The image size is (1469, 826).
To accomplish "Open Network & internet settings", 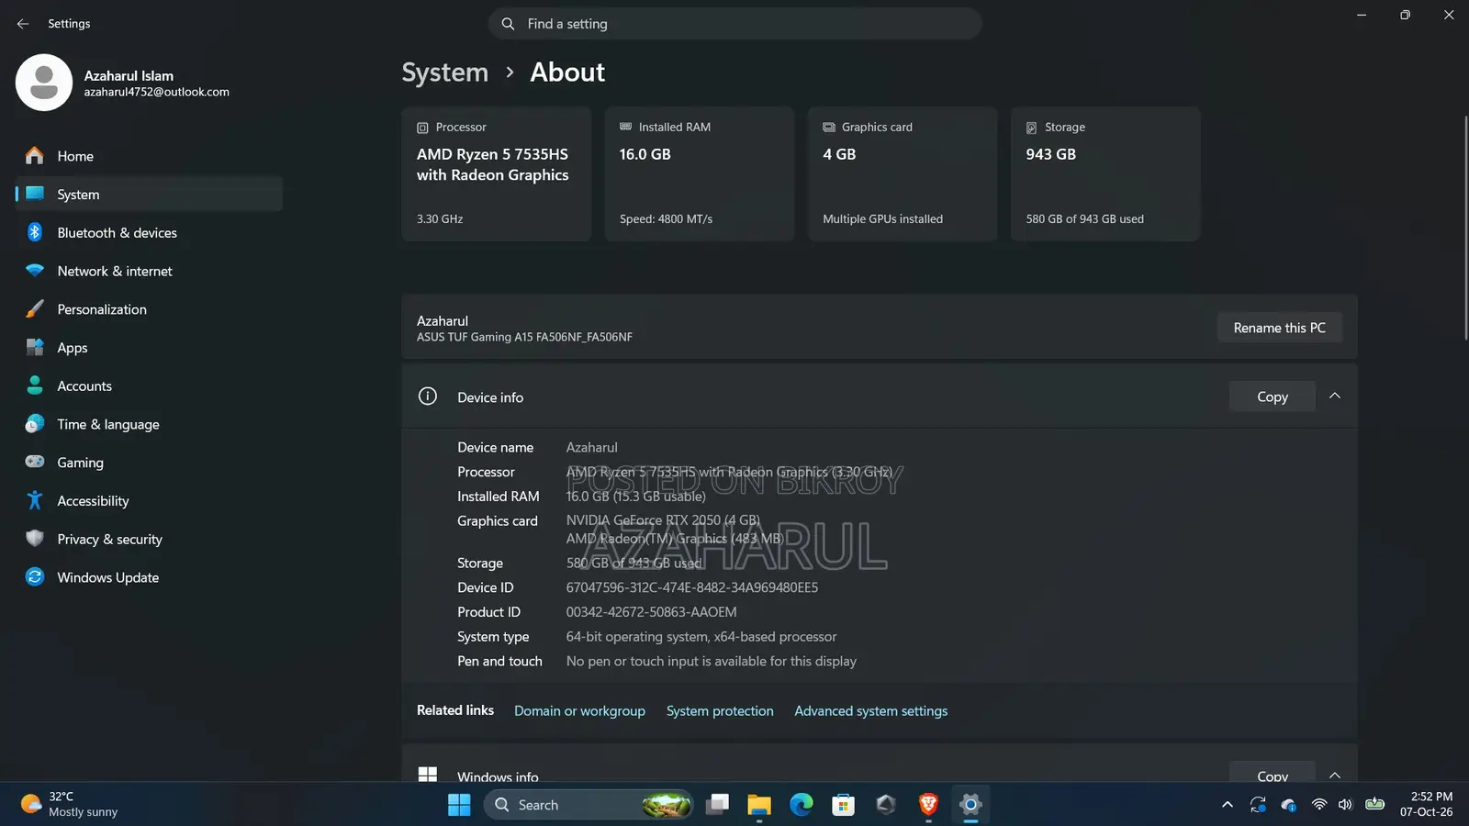I will (149, 272).
